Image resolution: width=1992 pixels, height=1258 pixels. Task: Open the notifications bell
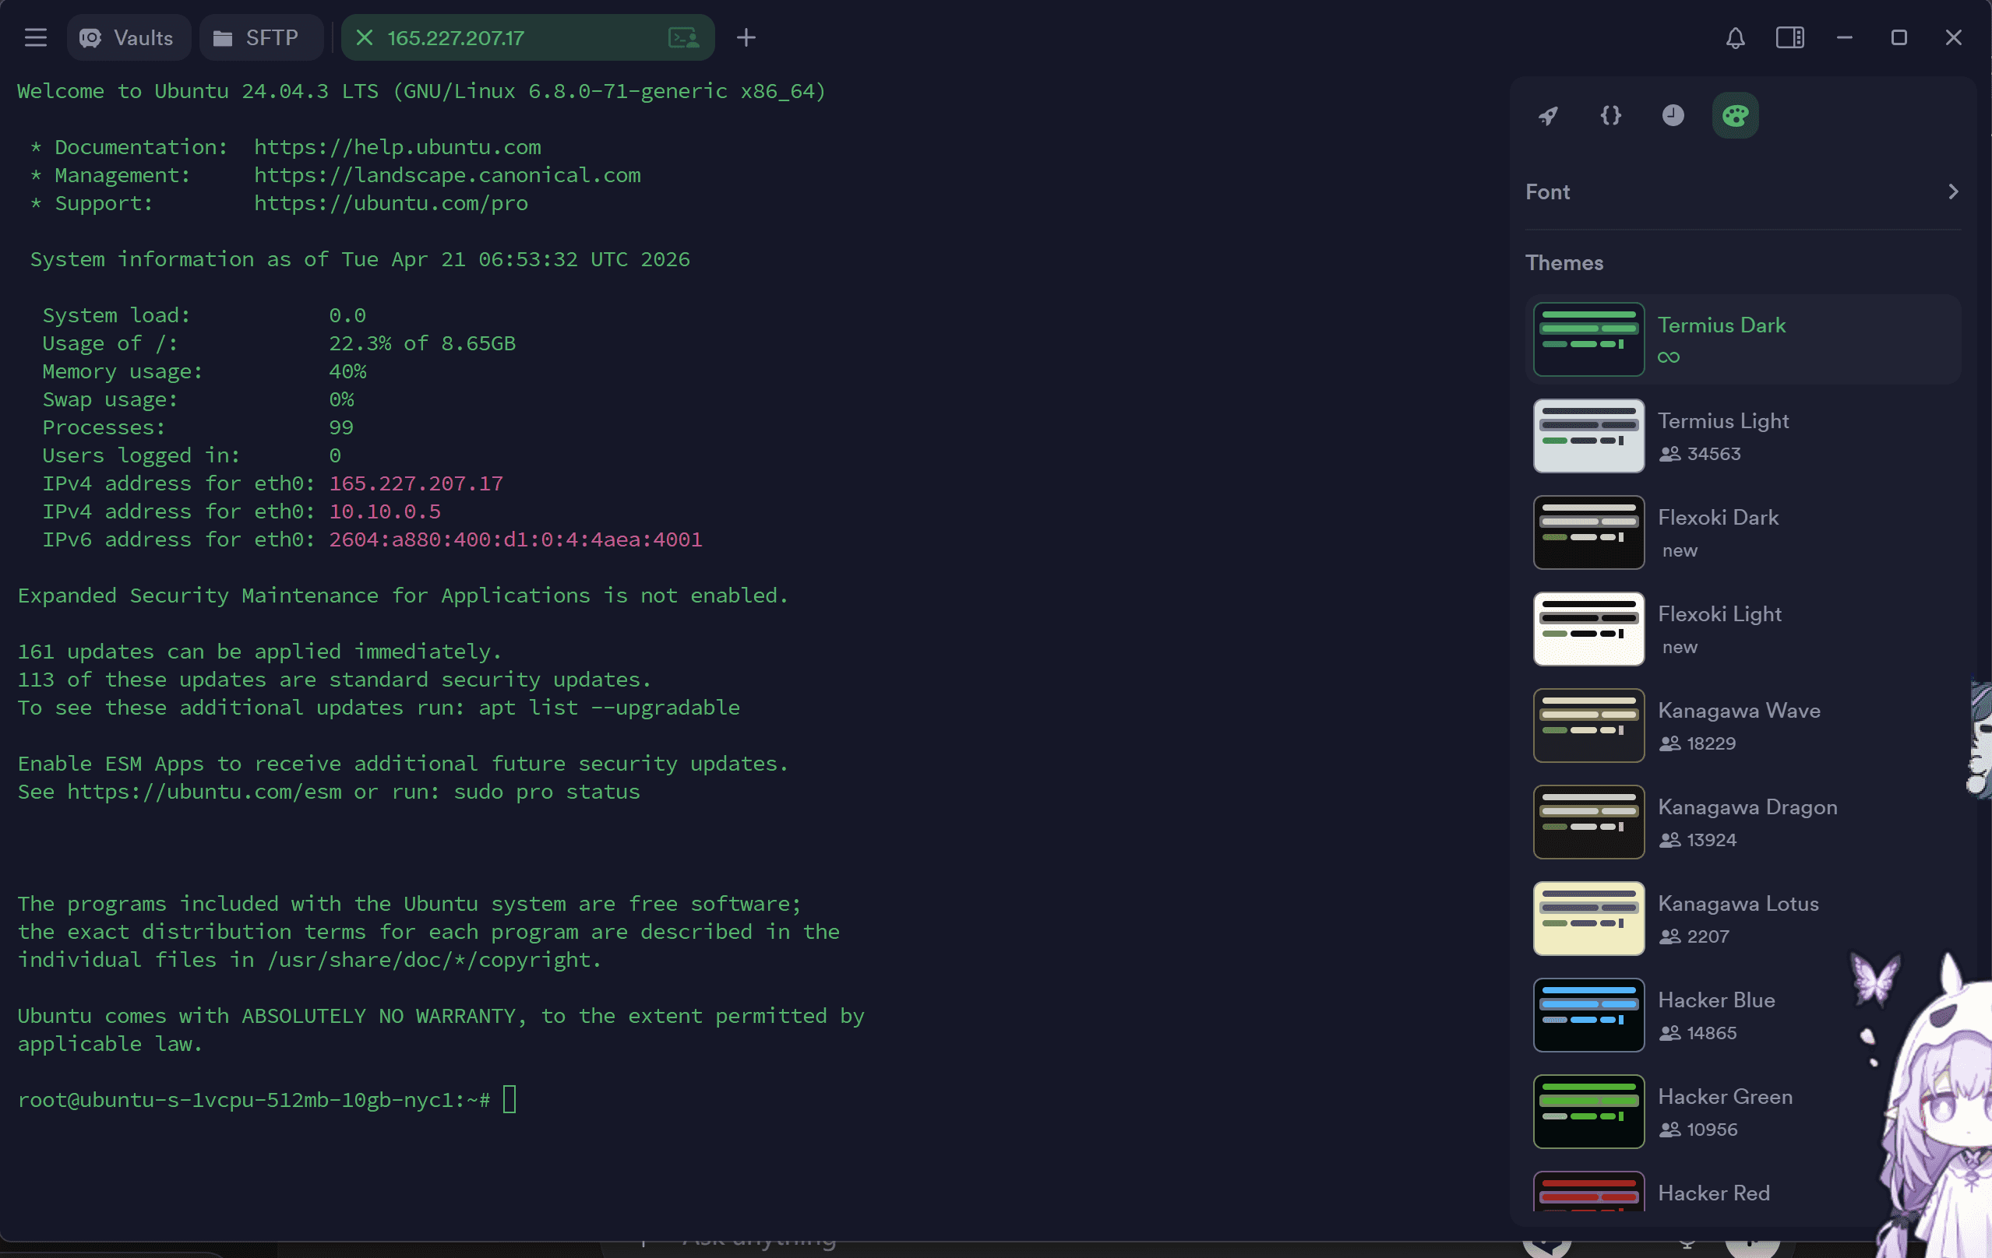coord(1735,38)
